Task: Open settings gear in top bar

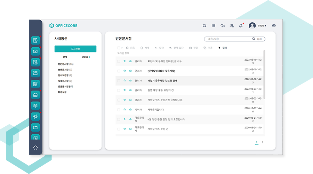Action: [x=274, y=26]
